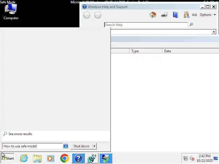
Task: Open the network tray icon
Action: (x=186, y=158)
